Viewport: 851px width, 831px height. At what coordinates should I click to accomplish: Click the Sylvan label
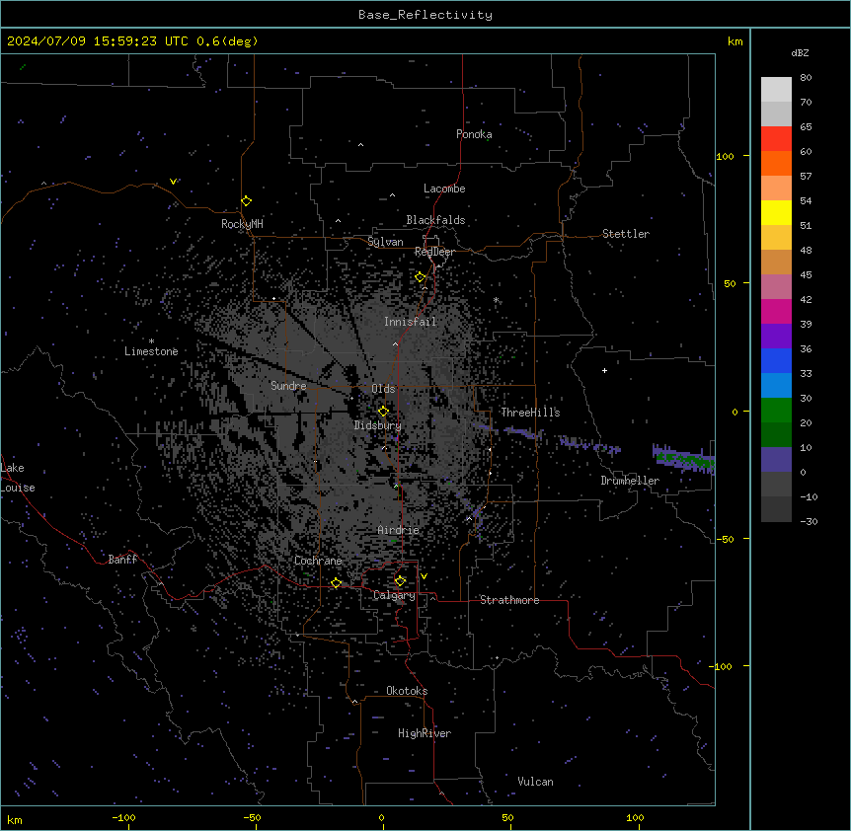tap(385, 242)
